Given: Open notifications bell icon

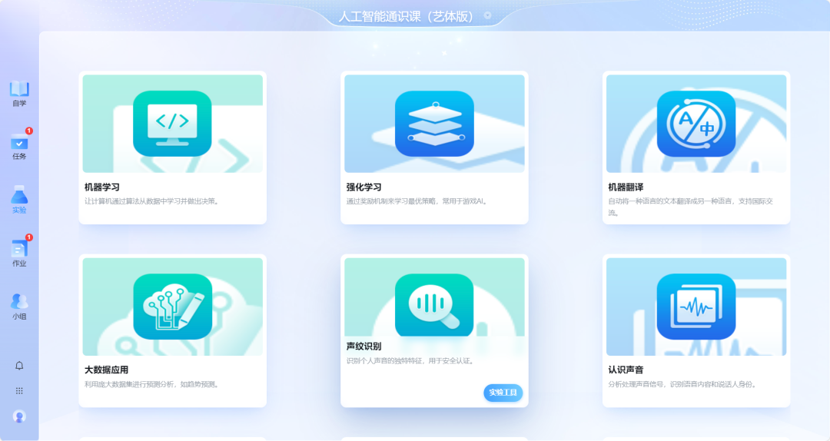Looking at the screenshot, I should click(19, 366).
